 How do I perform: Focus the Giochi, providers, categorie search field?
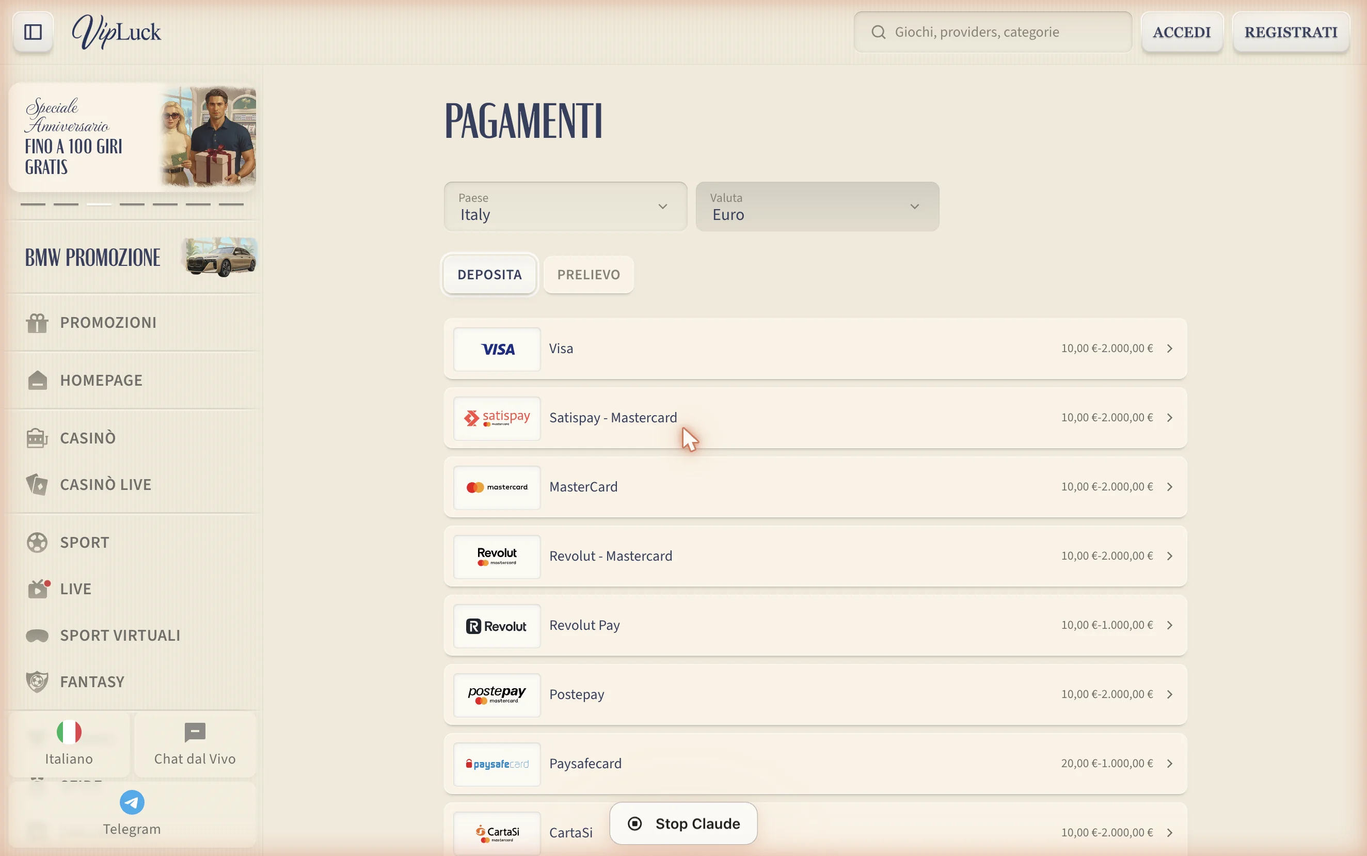[x=993, y=33]
